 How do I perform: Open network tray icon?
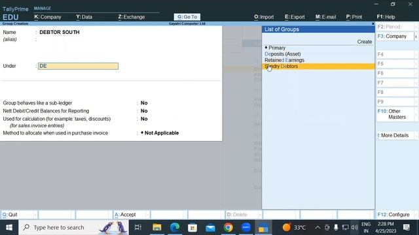click(345, 227)
